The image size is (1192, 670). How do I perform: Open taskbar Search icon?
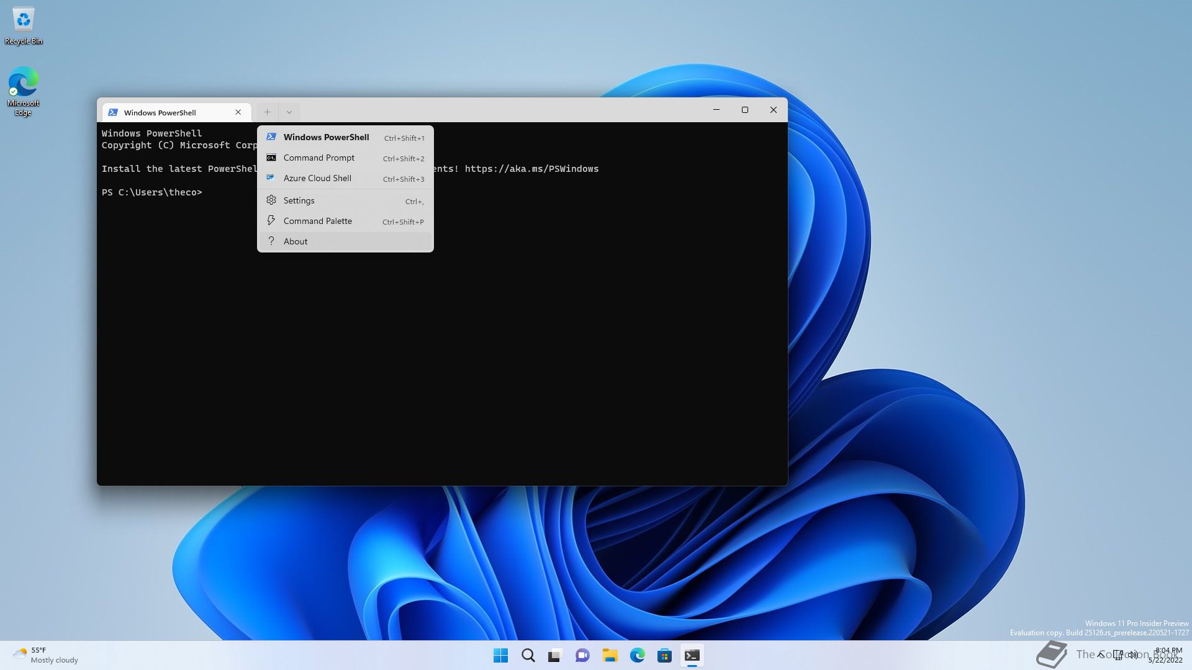[528, 656]
